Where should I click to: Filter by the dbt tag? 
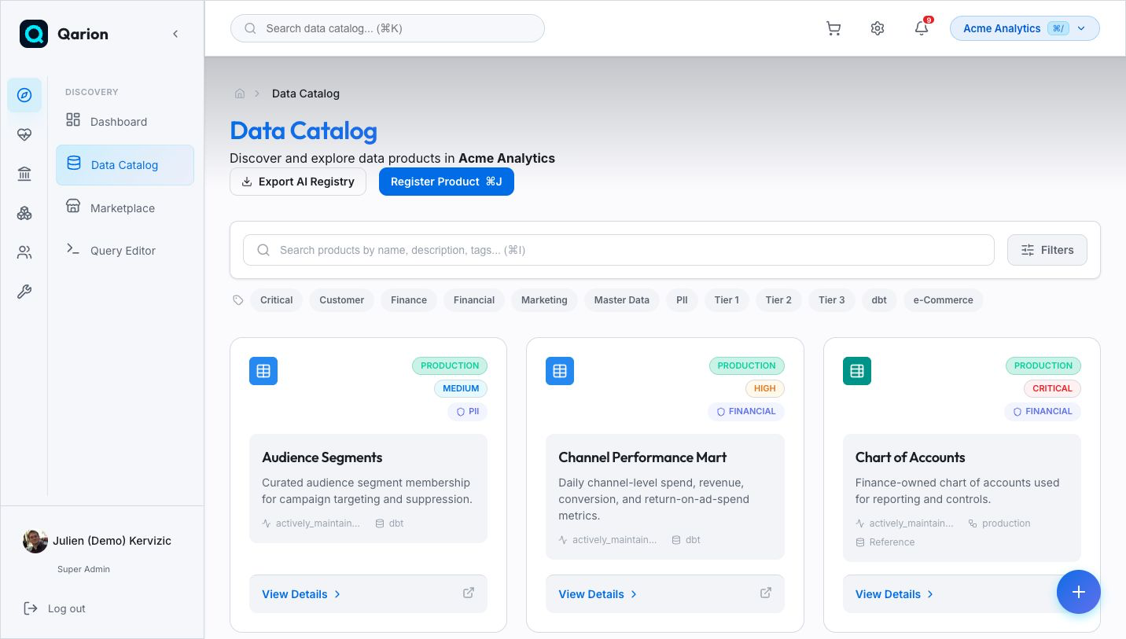click(879, 300)
